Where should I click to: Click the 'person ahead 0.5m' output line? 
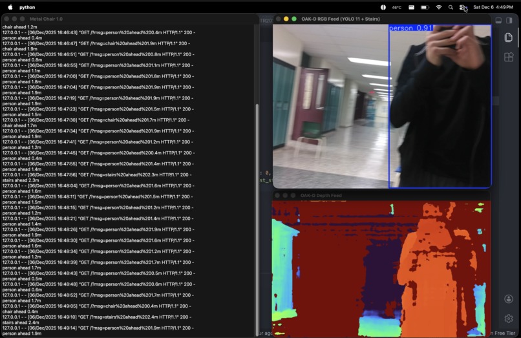tap(22, 279)
